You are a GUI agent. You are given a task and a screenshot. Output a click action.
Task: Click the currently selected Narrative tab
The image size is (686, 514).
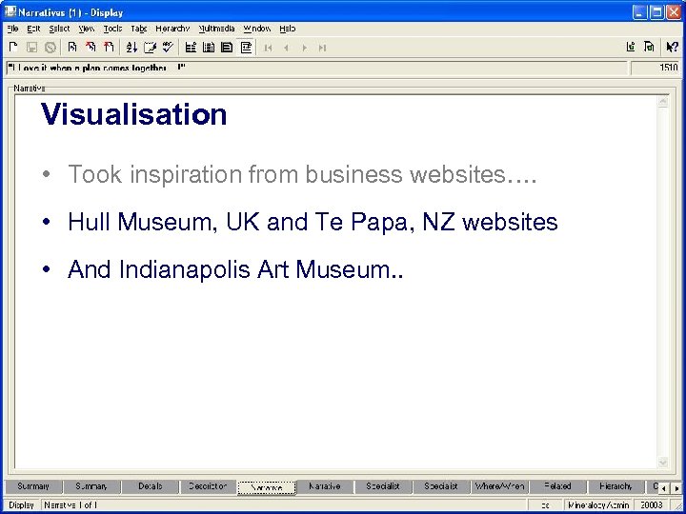pyautogui.click(x=267, y=487)
